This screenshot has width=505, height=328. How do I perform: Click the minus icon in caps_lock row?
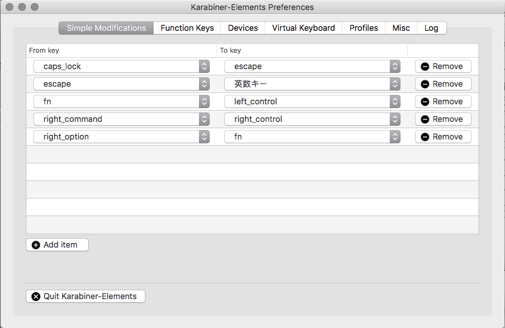pyautogui.click(x=425, y=67)
